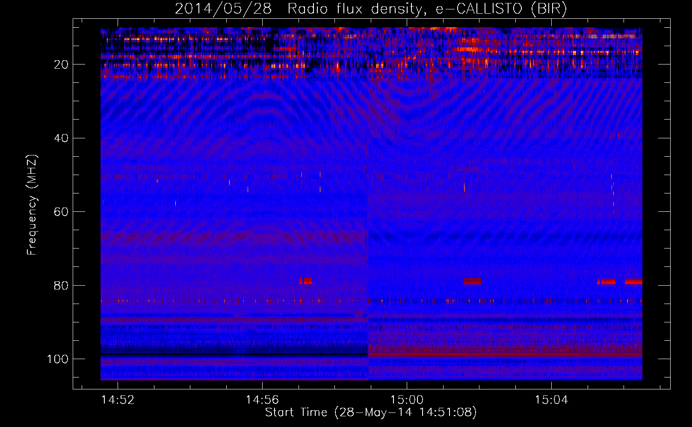
Task: Click the 'Frequency (MHZ)' axis label
Action: [32, 205]
